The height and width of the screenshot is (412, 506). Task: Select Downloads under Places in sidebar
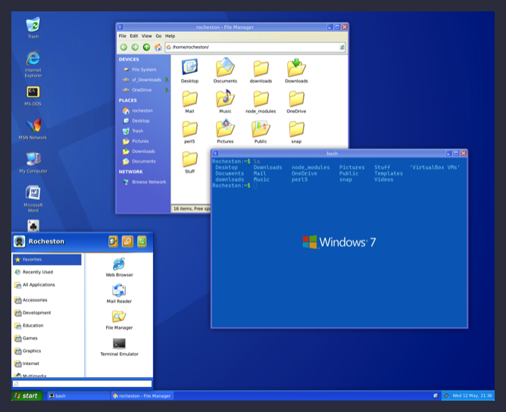[x=143, y=151]
